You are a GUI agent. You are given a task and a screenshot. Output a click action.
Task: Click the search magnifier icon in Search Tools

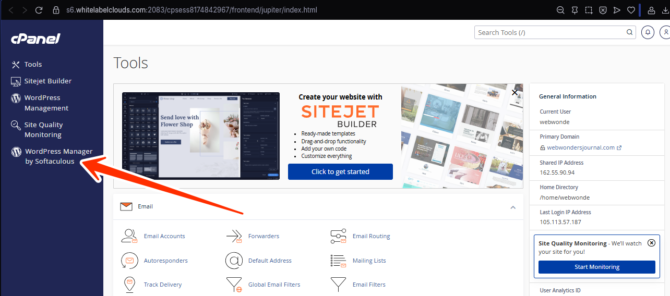point(629,32)
